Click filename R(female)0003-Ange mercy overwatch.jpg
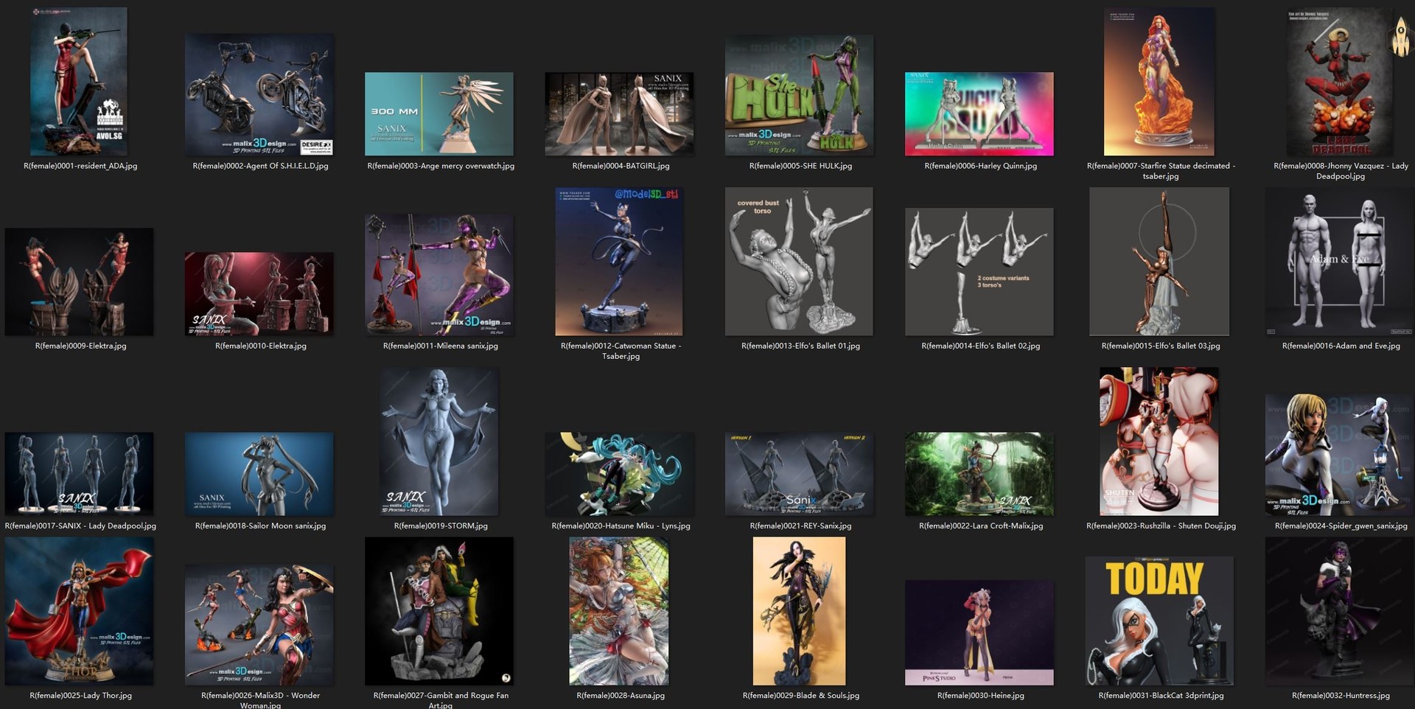Viewport: 1415px width, 709px height. (441, 166)
